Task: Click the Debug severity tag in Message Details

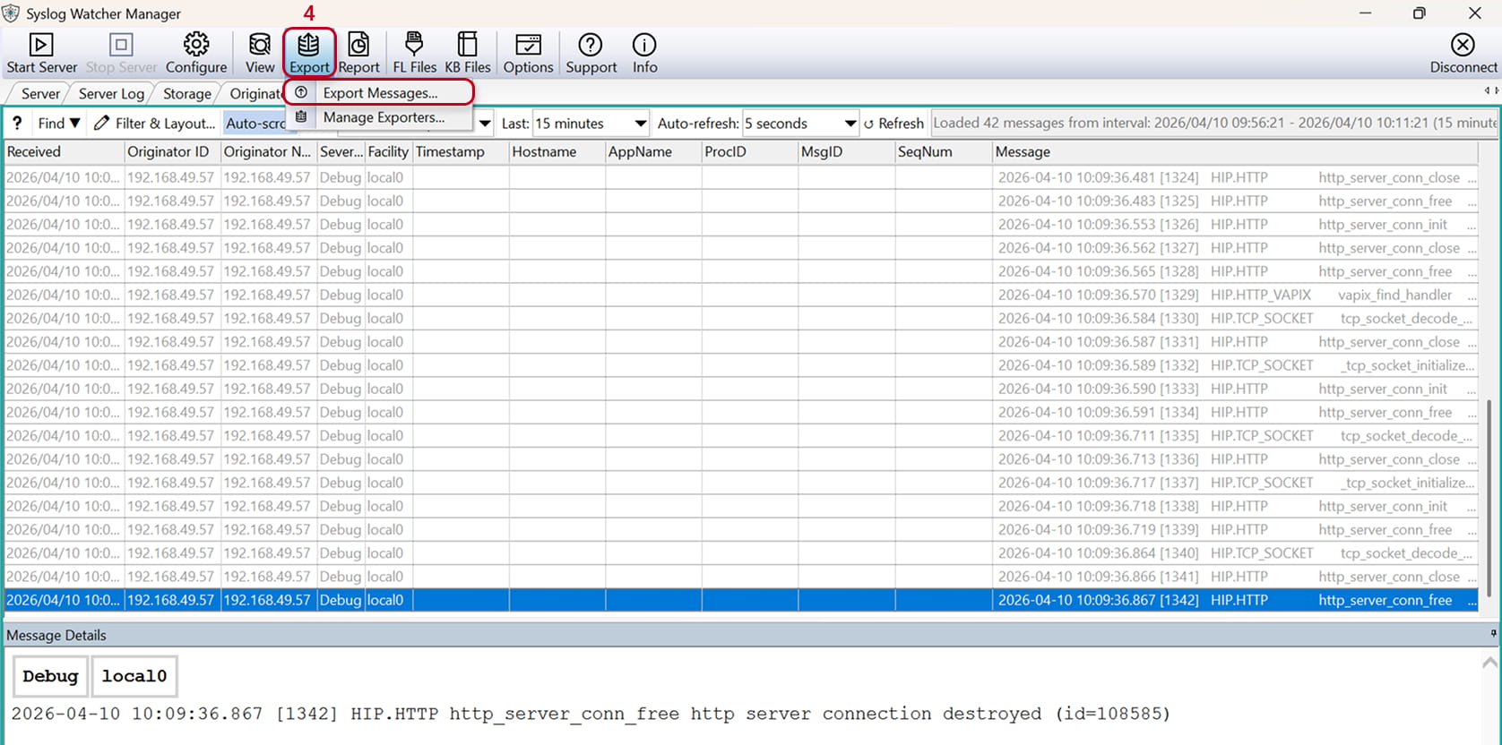Action: (50, 676)
